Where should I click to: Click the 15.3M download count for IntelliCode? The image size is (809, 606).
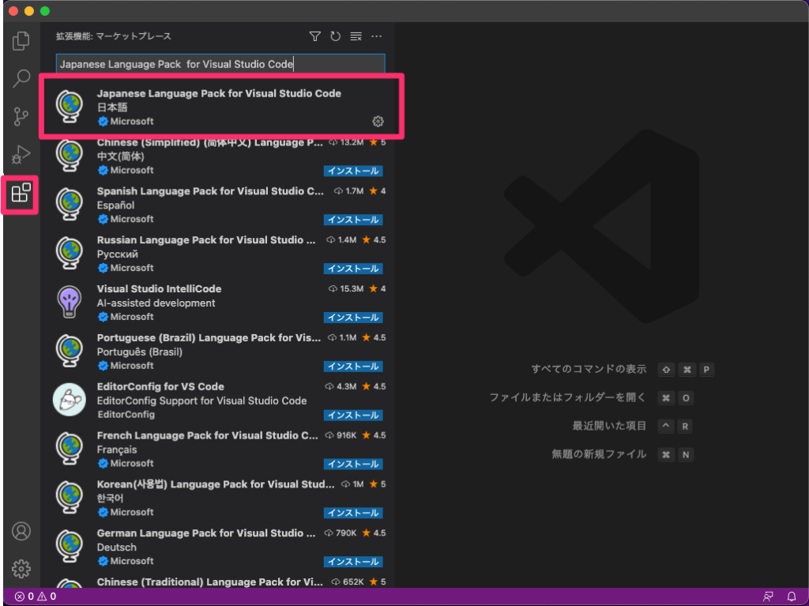346,289
